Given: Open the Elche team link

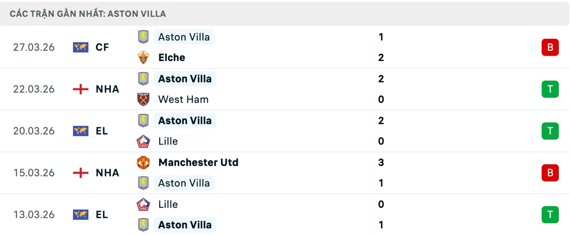Looking at the screenshot, I should point(172,58).
